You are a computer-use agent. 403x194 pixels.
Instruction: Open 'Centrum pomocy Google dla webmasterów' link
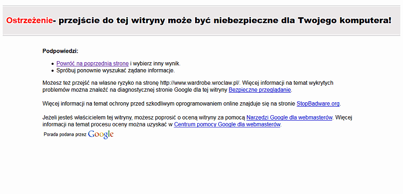[227, 124]
